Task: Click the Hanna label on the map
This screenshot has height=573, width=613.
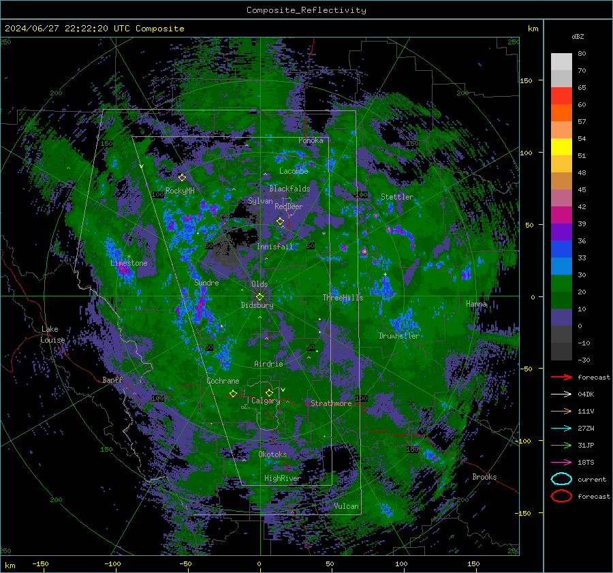Action: pos(476,304)
